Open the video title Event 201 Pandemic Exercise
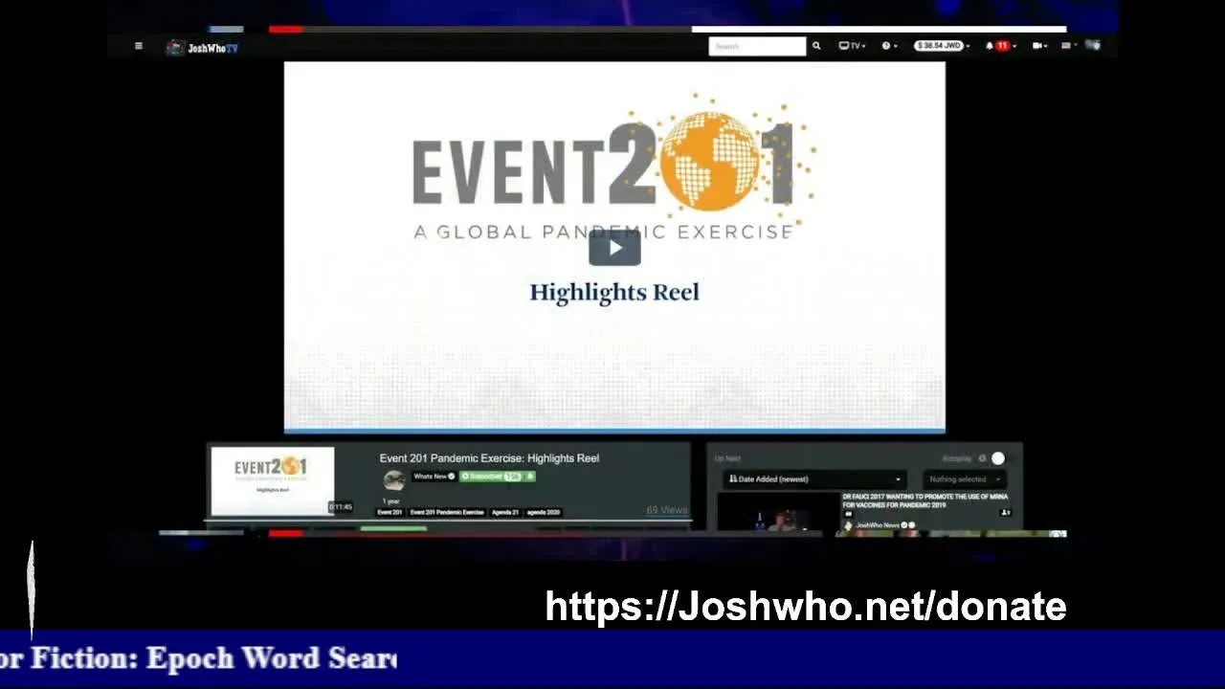The height and width of the screenshot is (689, 1225). click(x=489, y=458)
